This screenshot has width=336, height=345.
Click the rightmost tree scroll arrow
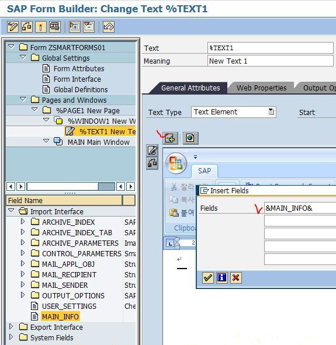pyautogui.click(x=131, y=187)
